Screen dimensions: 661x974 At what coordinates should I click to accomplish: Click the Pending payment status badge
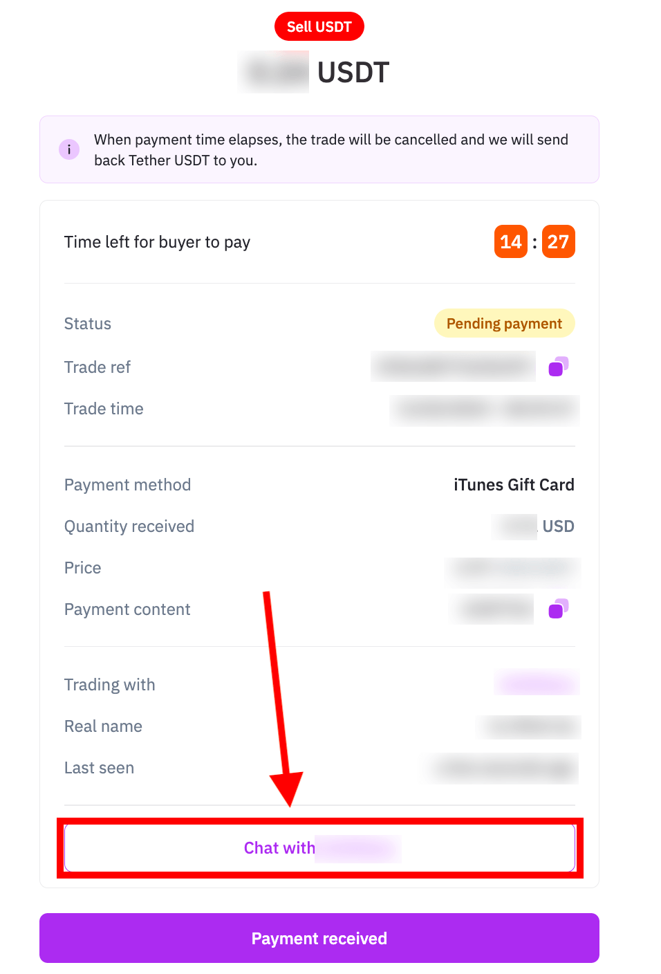[x=505, y=323]
